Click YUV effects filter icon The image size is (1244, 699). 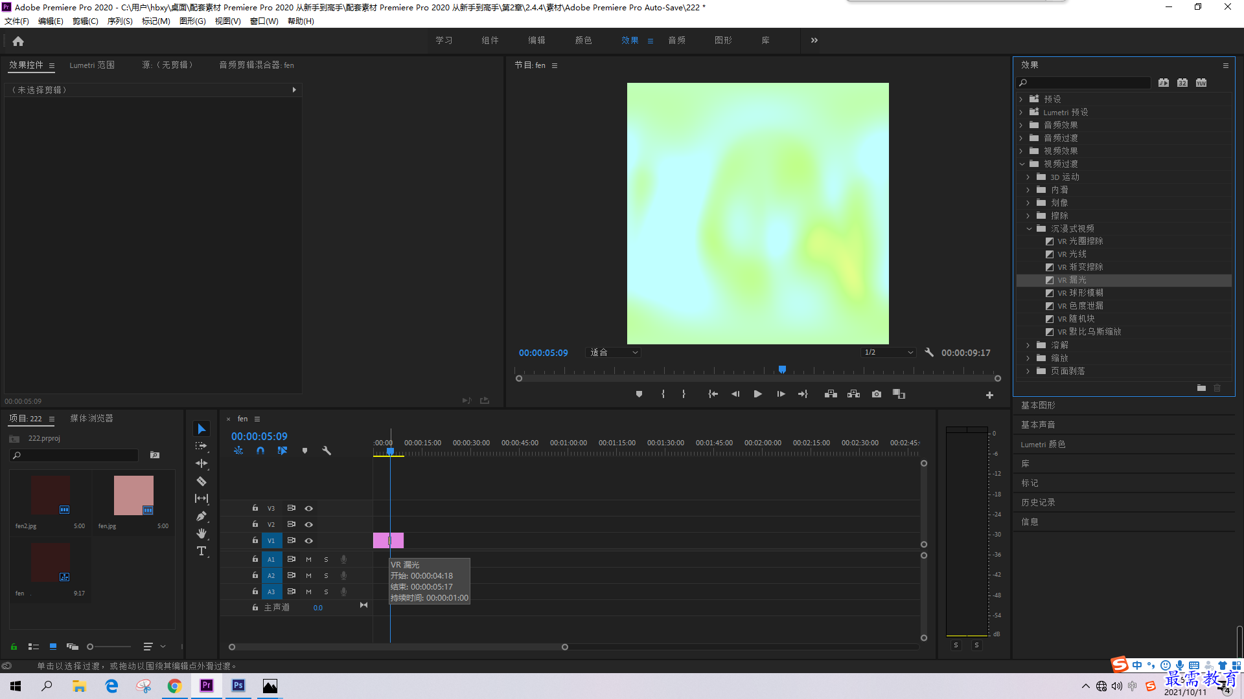point(1201,83)
